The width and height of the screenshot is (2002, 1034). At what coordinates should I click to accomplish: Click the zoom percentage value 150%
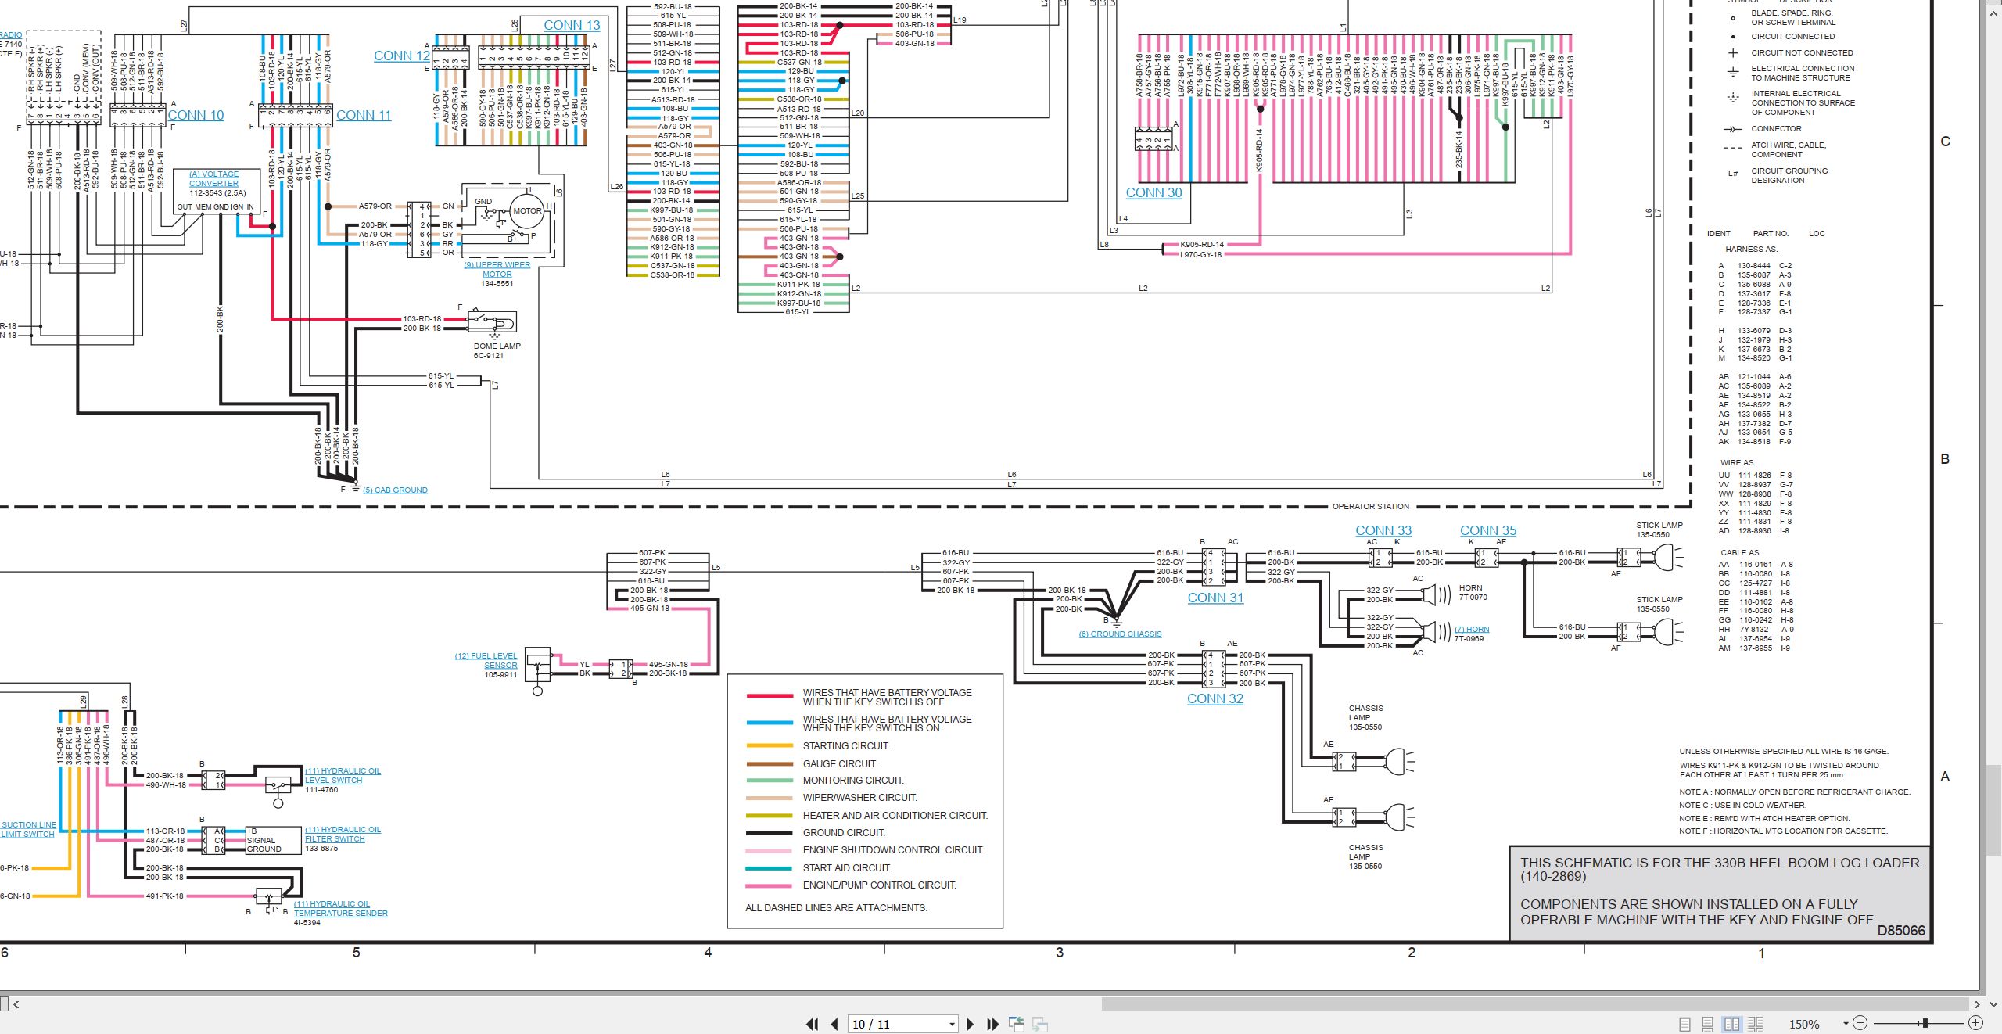tap(1804, 1024)
